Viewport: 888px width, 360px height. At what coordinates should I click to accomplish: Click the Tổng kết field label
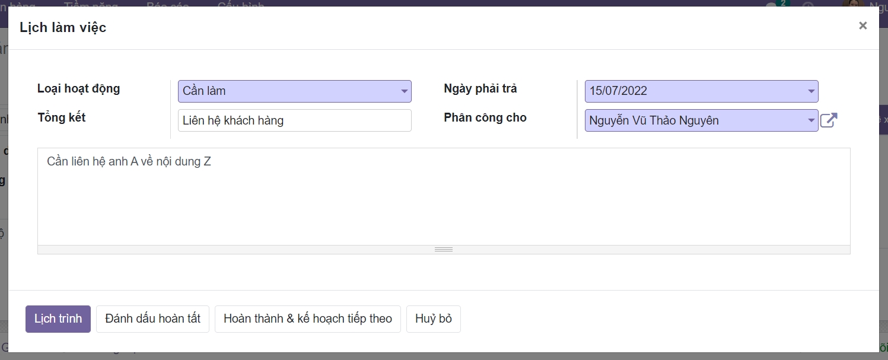point(62,117)
